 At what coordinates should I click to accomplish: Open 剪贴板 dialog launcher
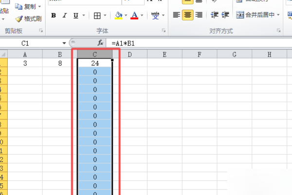click(41, 31)
